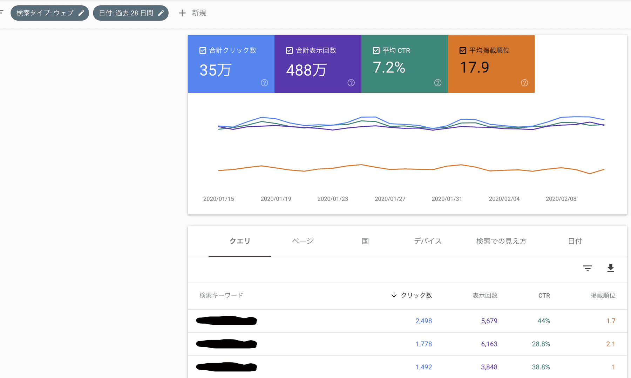The image size is (631, 378).
Task: Click the table filter rows icon
Action: pyautogui.click(x=588, y=268)
